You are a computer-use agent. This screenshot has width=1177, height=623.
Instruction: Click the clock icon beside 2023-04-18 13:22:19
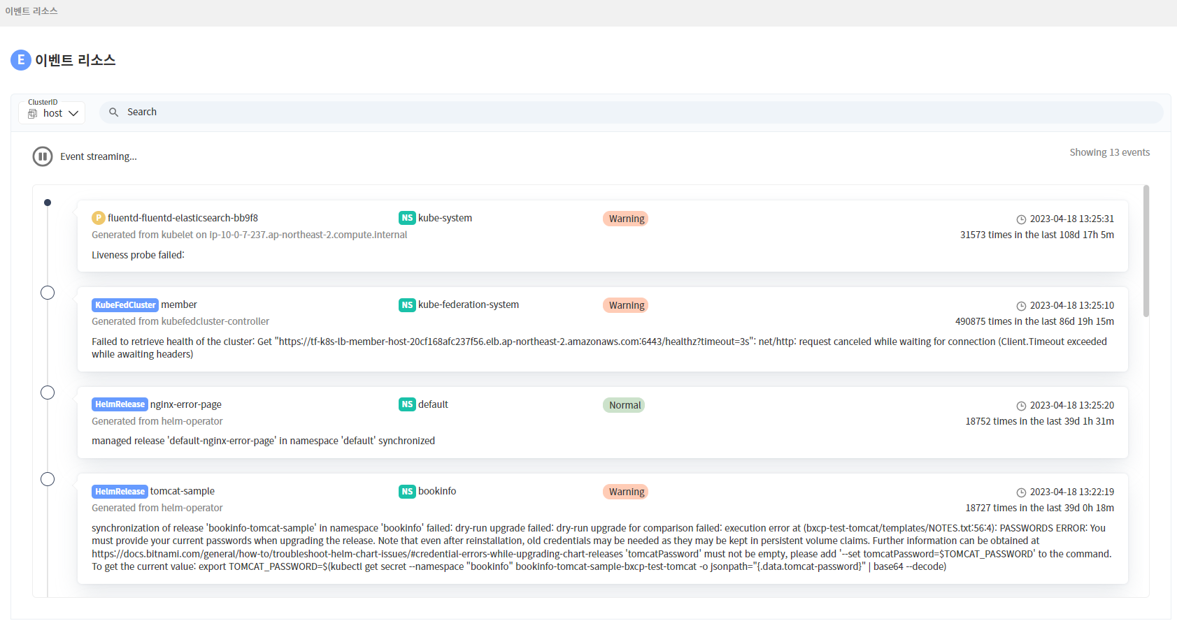1021,492
